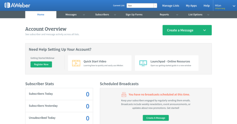
Task: Click the Register Now button
Action: coord(41,64)
